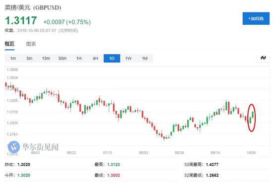The width and height of the screenshot is (275, 189).
Task: Switch to the 1M monthly chart
Action: (x=145, y=59)
